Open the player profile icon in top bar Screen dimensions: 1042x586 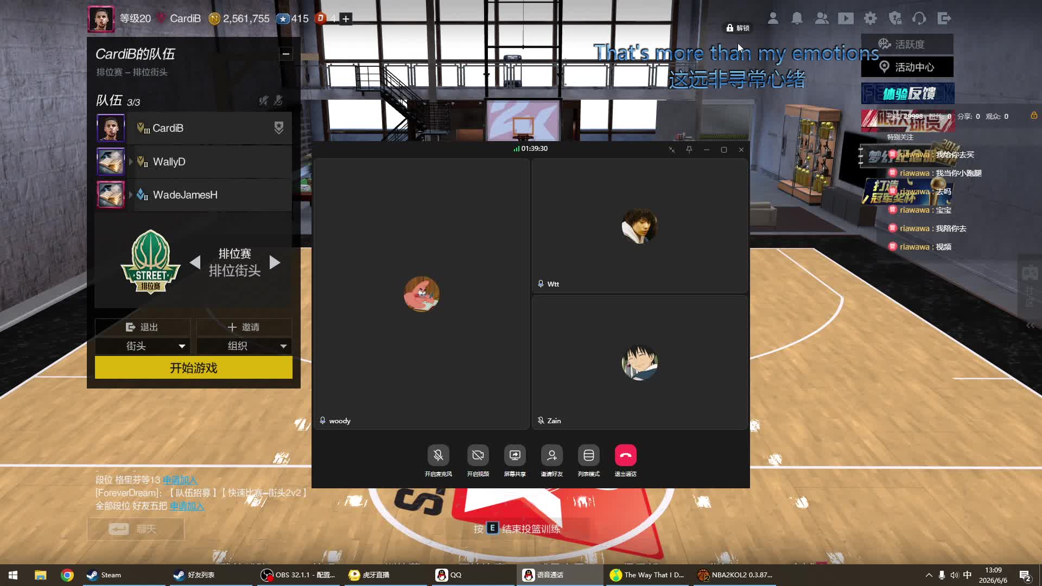coord(773,18)
